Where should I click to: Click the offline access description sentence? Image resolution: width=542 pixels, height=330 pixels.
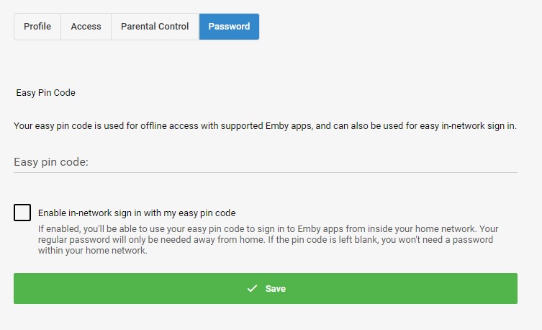[265, 125]
